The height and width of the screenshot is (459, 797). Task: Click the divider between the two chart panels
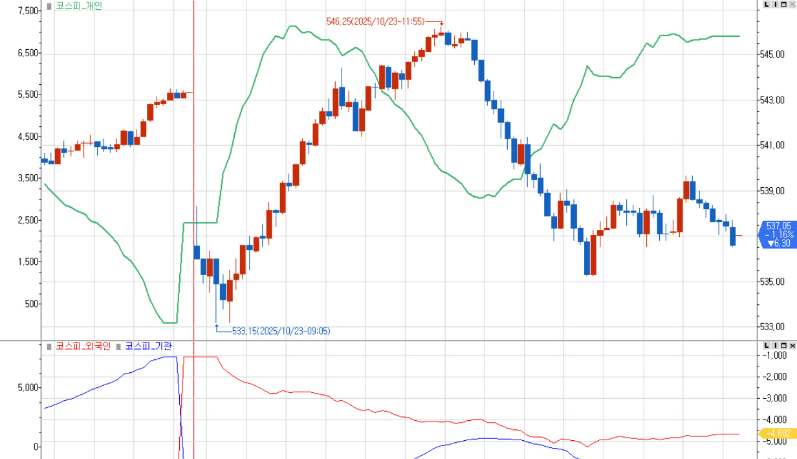click(x=398, y=341)
